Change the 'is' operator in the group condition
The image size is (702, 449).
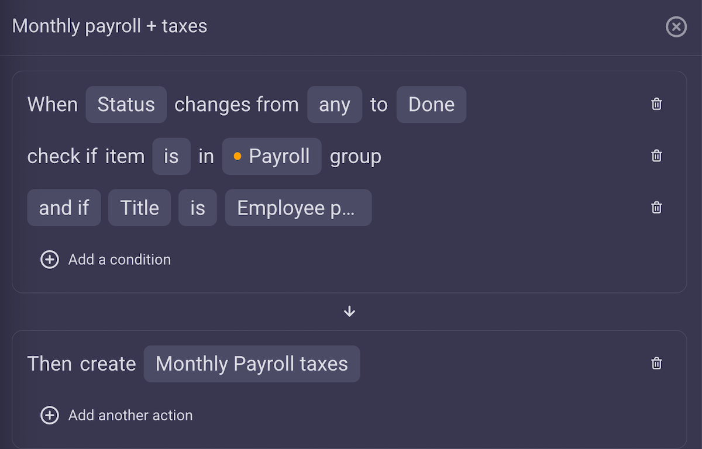[x=171, y=156]
